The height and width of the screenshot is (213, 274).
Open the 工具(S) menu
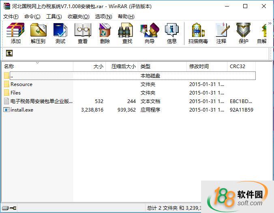click(x=54, y=17)
